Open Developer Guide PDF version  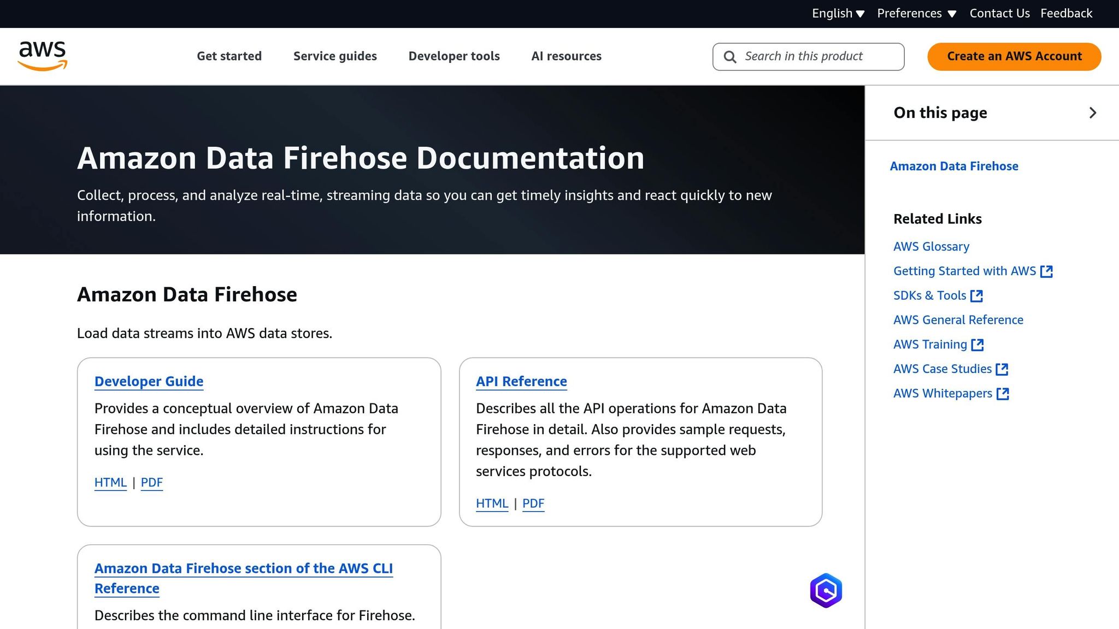pyautogui.click(x=152, y=483)
